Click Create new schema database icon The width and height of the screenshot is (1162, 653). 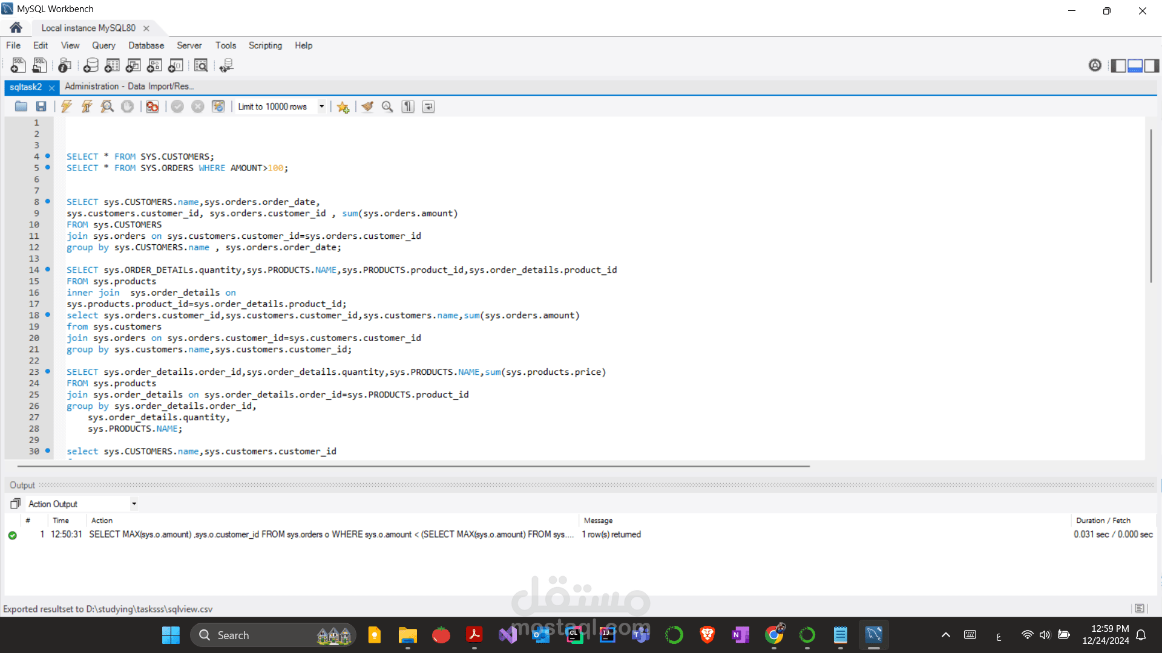tap(91, 65)
